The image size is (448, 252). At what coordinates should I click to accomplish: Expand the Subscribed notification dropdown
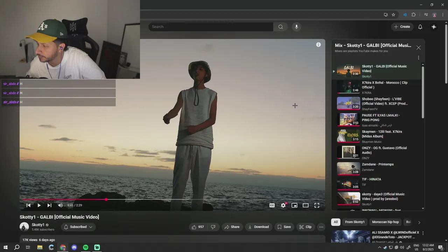tap(78, 227)
